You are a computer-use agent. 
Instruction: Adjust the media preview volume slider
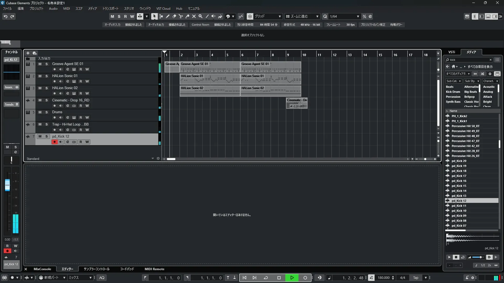tap(480, 257)
